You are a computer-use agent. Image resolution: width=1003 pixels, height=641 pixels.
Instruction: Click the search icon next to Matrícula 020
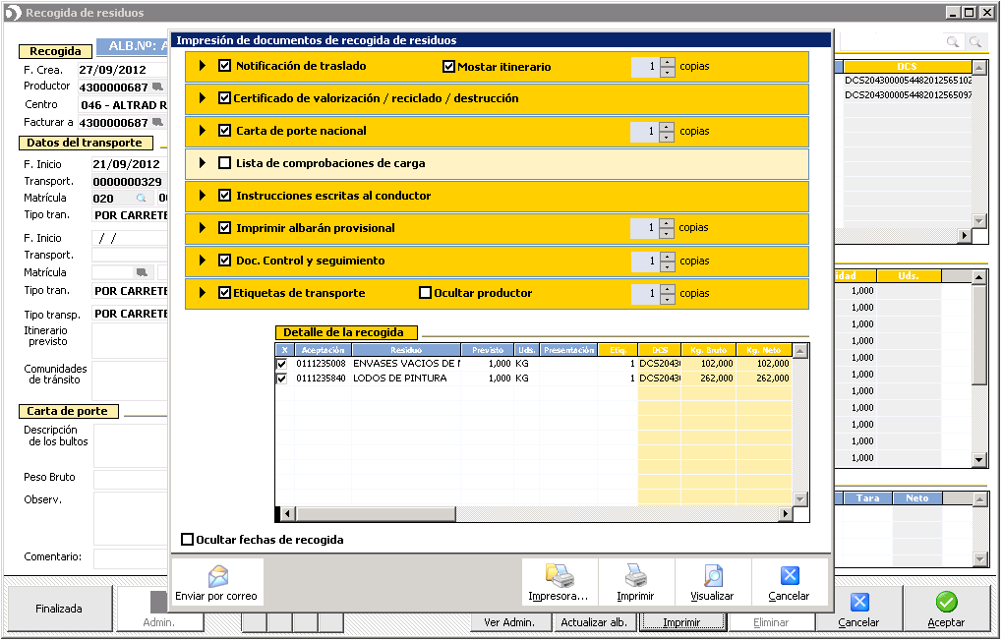coord(141,199)
